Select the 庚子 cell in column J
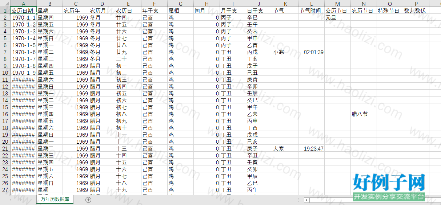This screenshot has height=205, width=441. pyautogui.click(x=259, y=148)
